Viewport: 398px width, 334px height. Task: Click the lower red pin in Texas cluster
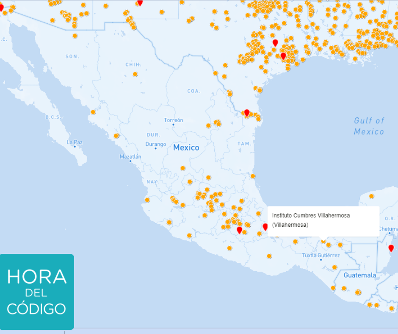click(283, 56)
